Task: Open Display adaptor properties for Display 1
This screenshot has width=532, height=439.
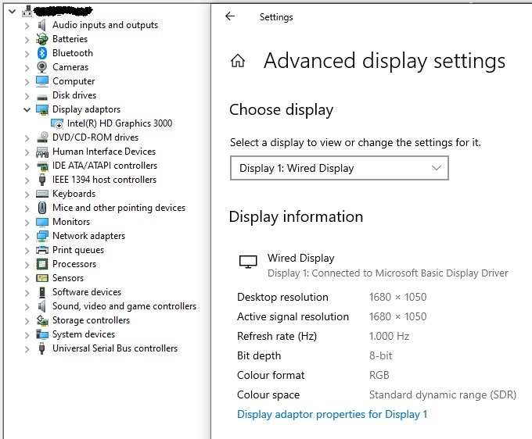Action: [x=332, y=415]
